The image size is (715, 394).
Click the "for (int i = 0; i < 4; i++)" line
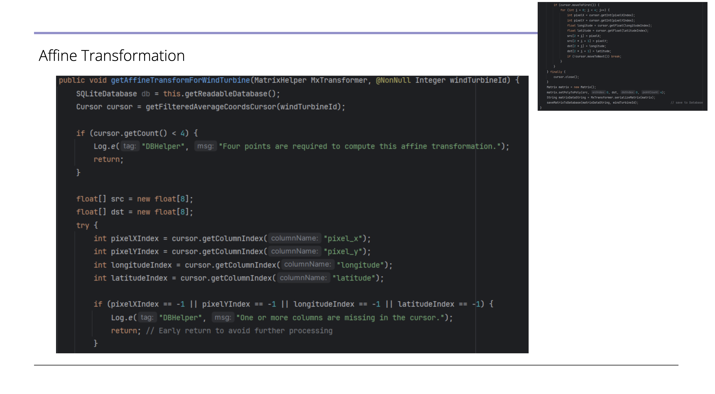tap(585, 10)
